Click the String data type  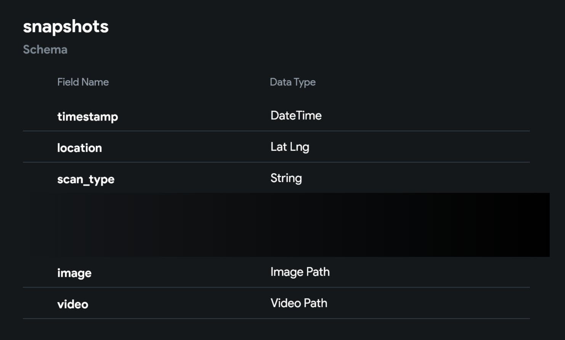[x=286, y=178]
